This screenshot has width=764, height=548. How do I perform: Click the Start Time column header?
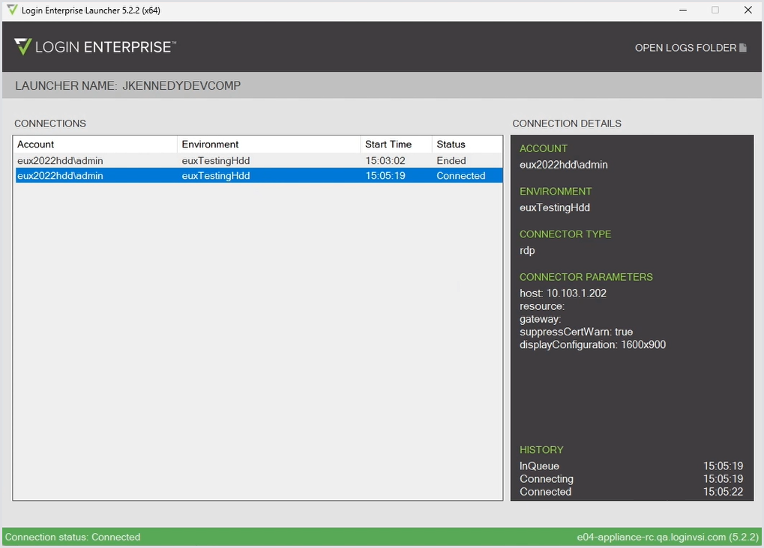point(388,144)
